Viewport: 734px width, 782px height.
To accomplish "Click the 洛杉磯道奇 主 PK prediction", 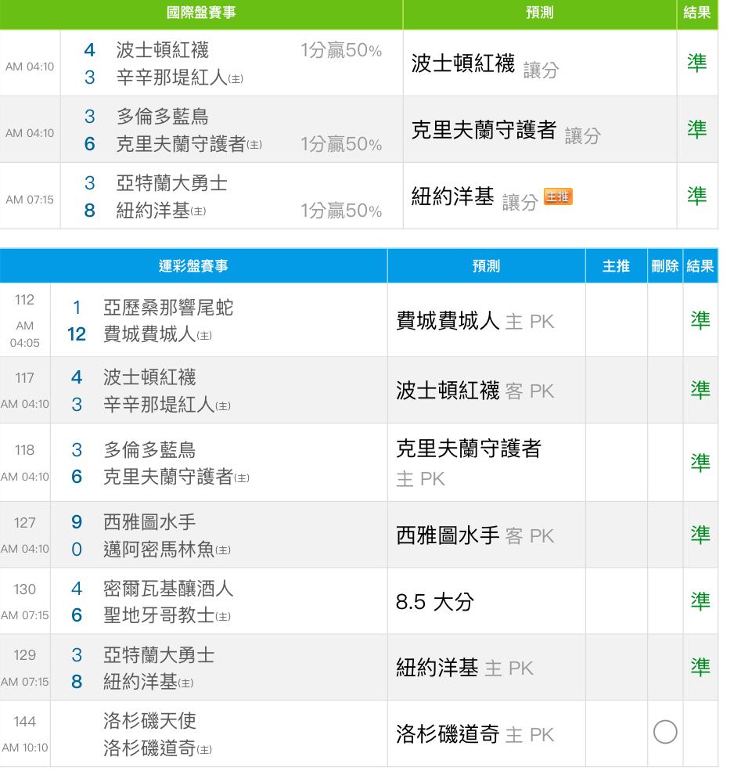I will pos(475,734).
